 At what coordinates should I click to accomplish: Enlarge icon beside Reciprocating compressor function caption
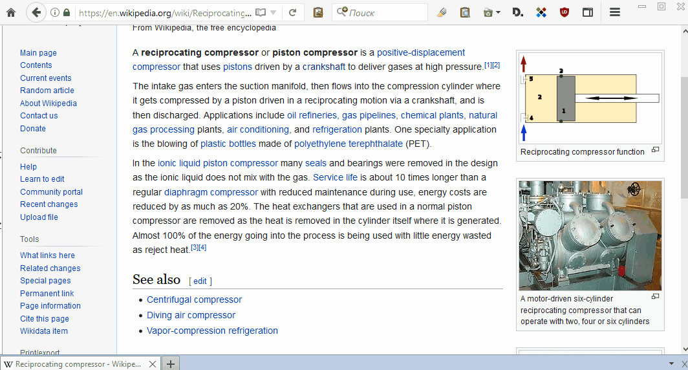pos(655,149)
